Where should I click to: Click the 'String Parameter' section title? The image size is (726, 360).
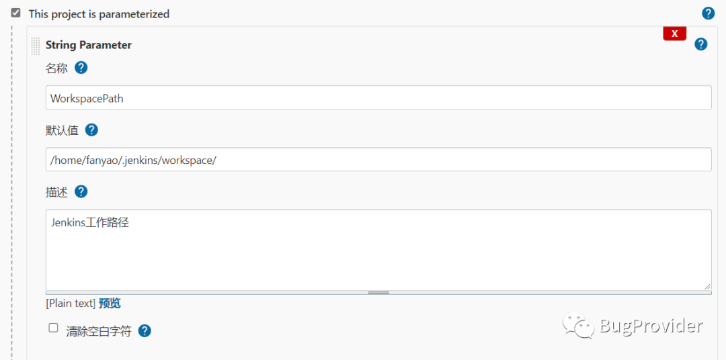[x=89, y=45]
